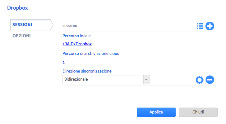The image size is (226, 124).
Task: Remove the session with minus icon
Action: (210, 80)
